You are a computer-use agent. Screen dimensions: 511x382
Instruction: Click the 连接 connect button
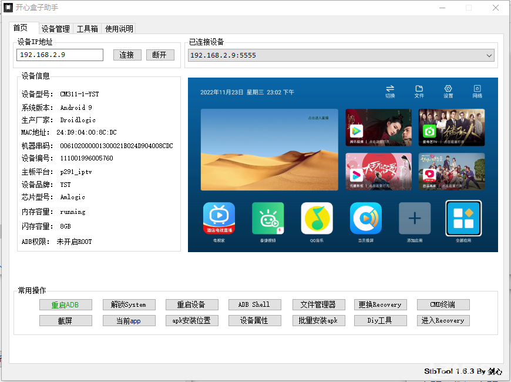pyautogui.click(x=127, y=55)
